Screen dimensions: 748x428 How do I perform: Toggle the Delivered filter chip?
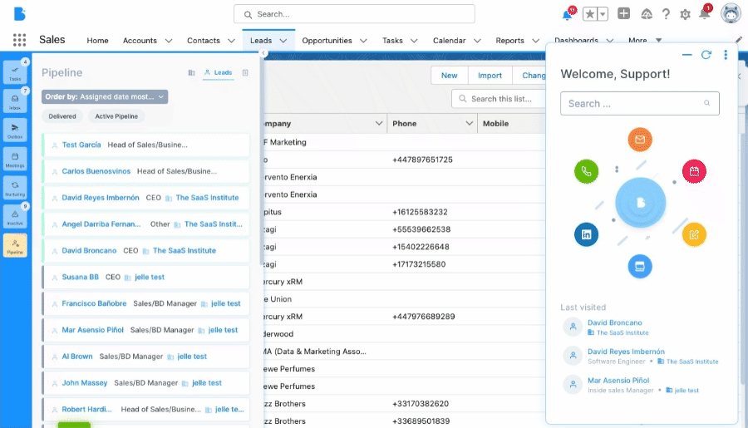point(62,116)
